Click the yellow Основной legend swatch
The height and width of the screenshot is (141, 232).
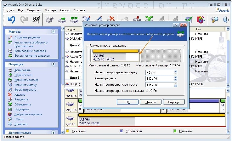click(67, 131)
